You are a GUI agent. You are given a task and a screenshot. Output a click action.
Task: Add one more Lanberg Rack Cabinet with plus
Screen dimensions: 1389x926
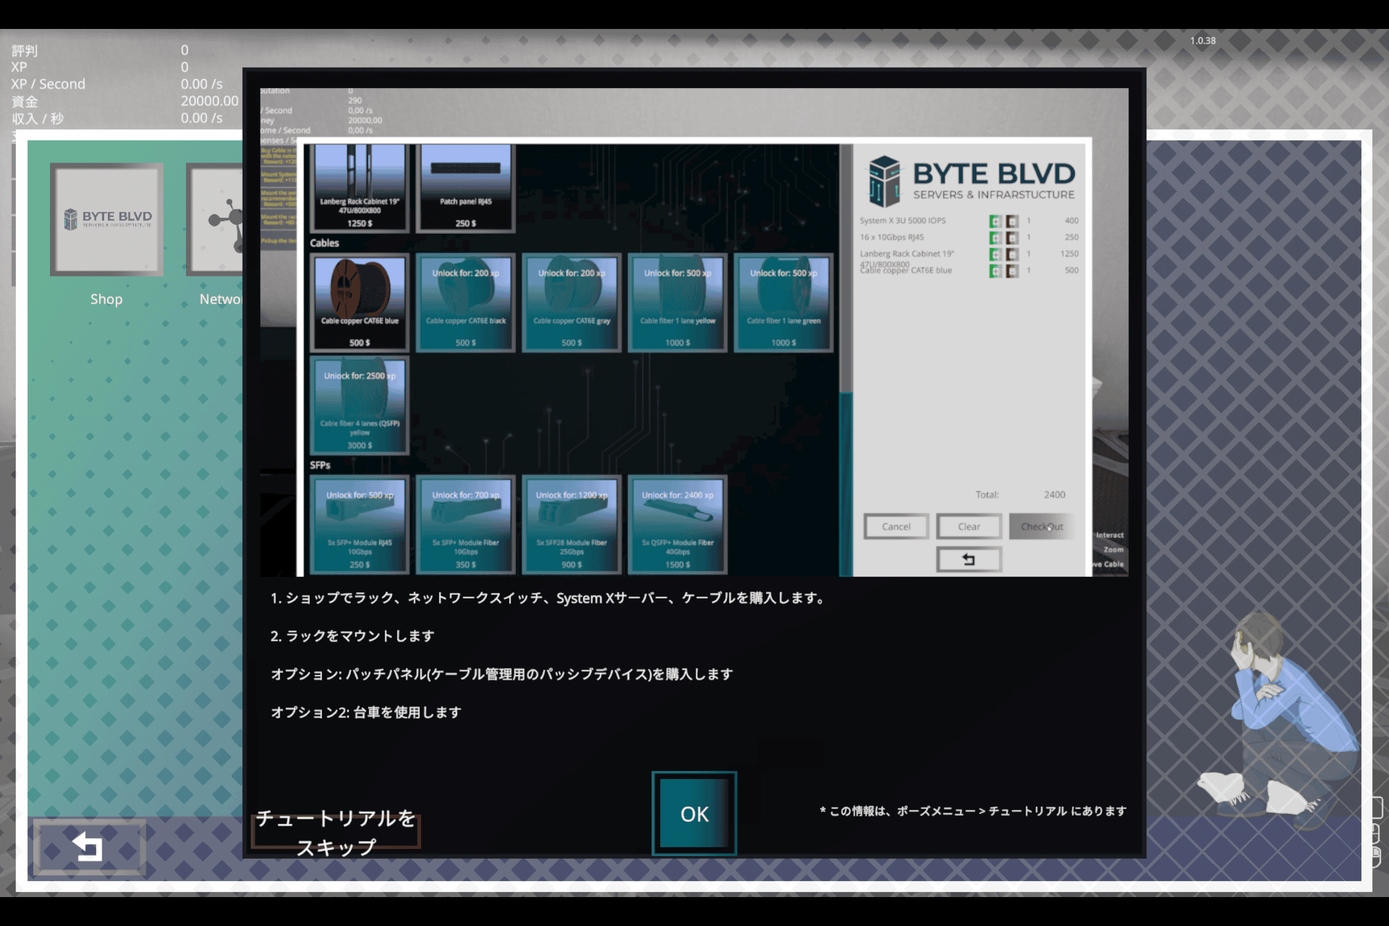coord(995,254)
